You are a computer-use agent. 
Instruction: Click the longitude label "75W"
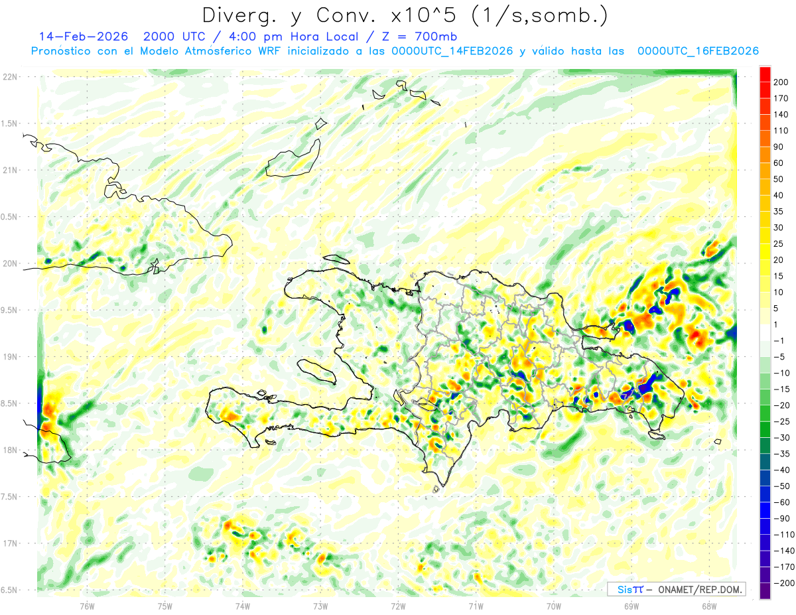click(x=165, y=606)
